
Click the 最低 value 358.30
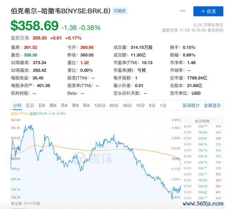(31, 55)
